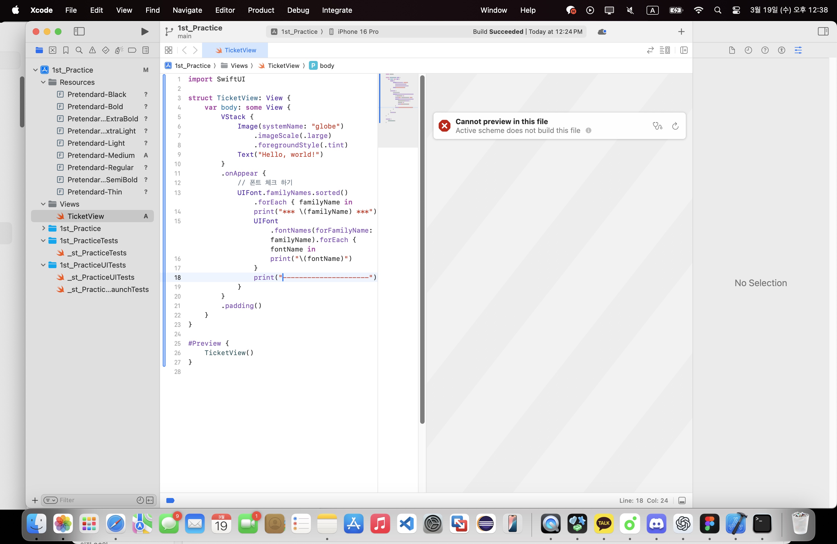Screen dimensions: 837x544
Task: Click the Run (play) button
Action: click(x=144, y=32)
